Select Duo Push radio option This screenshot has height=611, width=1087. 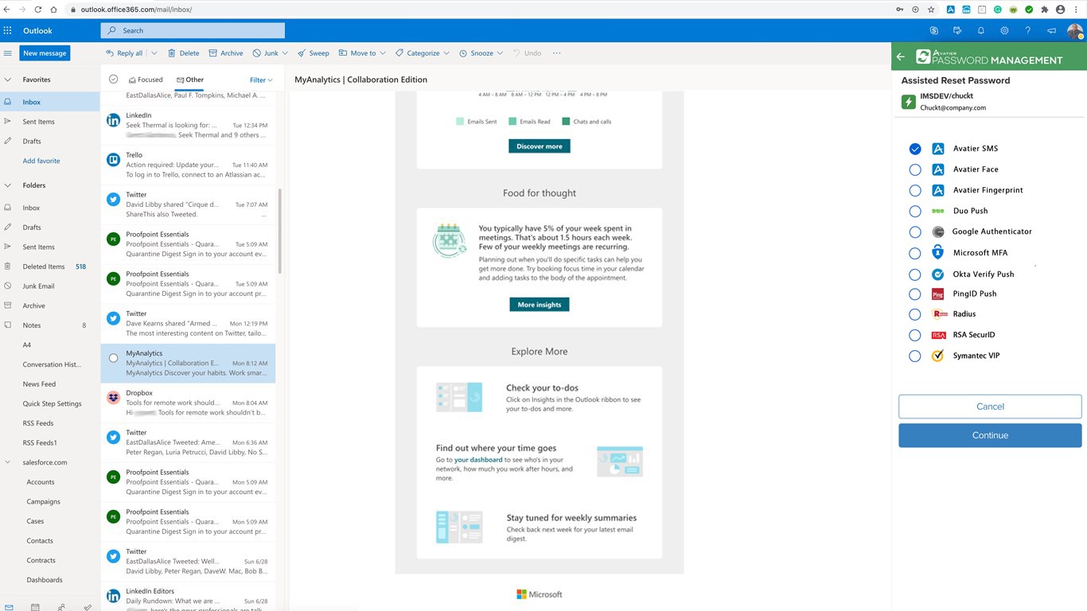point(915,211)
